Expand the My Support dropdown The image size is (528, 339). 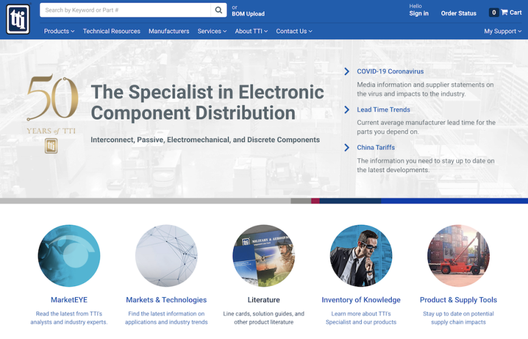pyautogui.click(x=502, y=31)
